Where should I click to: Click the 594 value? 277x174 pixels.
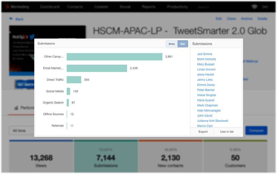tap(87, 80)
